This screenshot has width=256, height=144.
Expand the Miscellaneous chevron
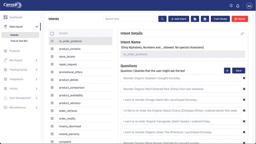click(x=36, y=108)
